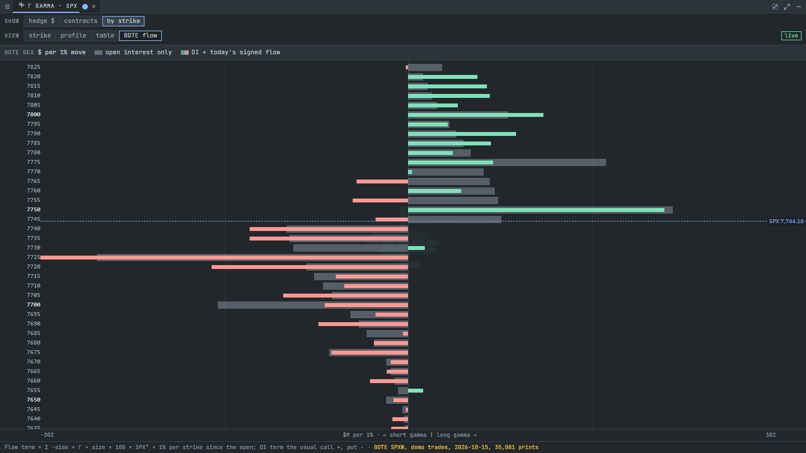Click the 7775 strike label
Image resolution: width=806 pixels, height=453 pixels.
[34, 162]
